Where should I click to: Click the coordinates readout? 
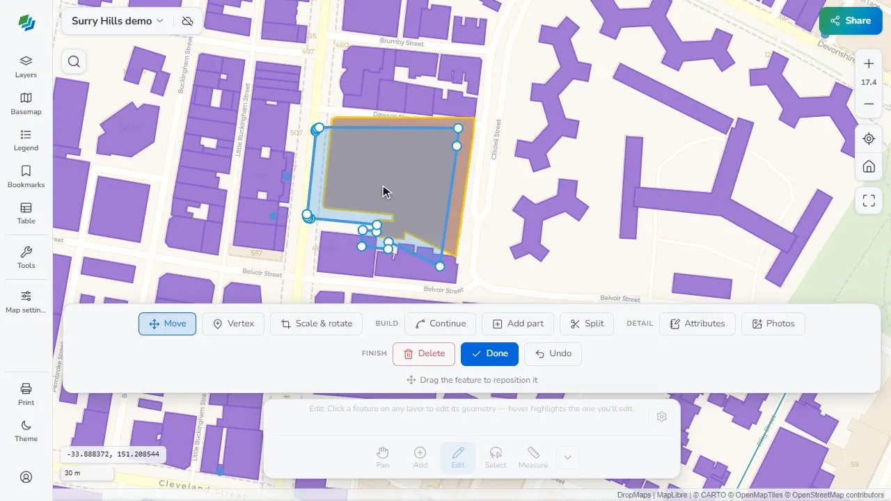(113, 454)
